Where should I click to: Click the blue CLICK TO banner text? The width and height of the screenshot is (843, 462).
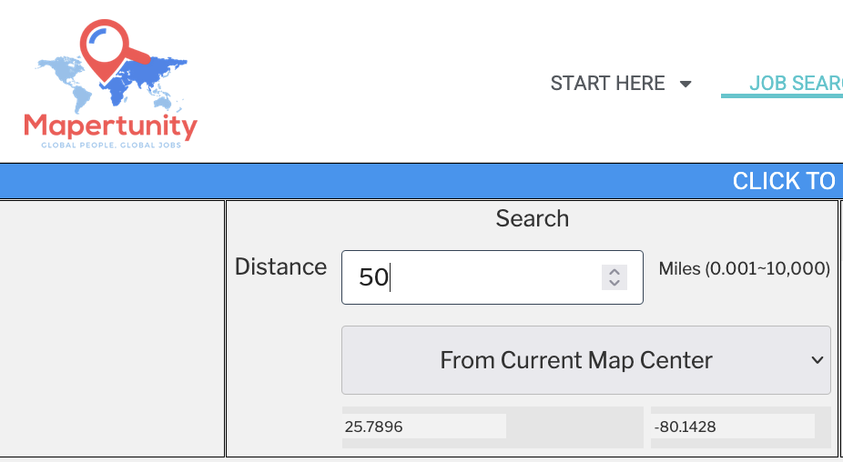tap(783, 181)
